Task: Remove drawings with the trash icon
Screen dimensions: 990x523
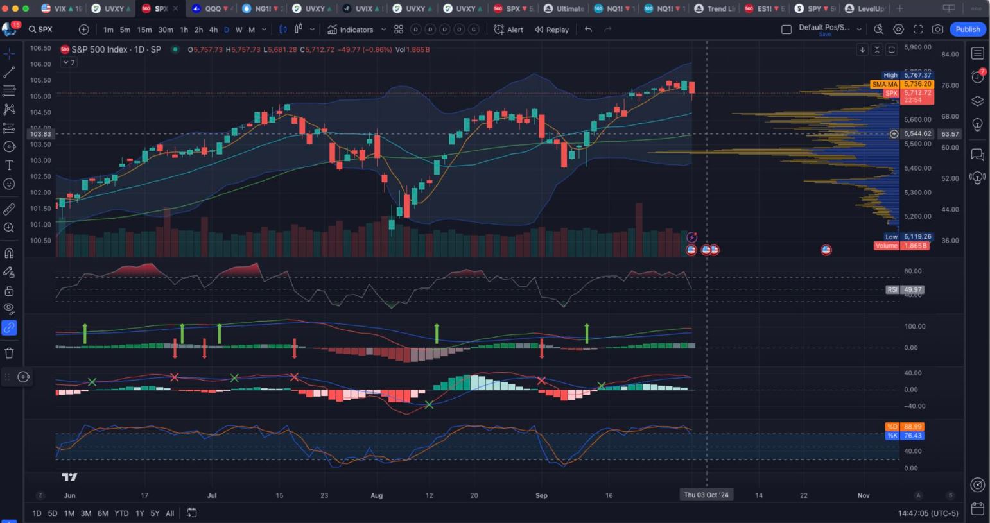Action: [x=9, y=353]
